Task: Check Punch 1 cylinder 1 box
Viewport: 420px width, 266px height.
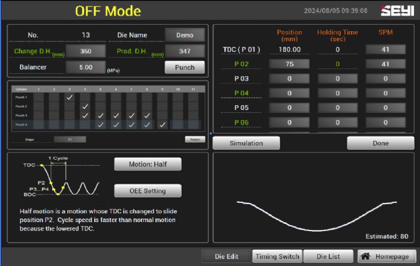Action: point(39,97)
